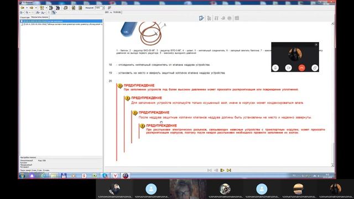Click the structure tree toolbar icon

click(42, 8)
